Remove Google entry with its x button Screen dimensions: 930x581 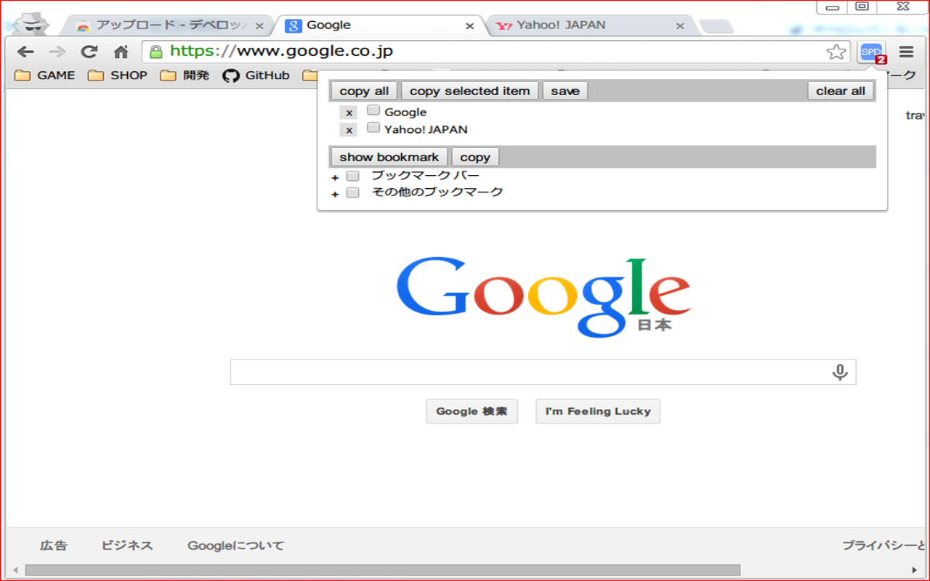[x=349, y=113]
